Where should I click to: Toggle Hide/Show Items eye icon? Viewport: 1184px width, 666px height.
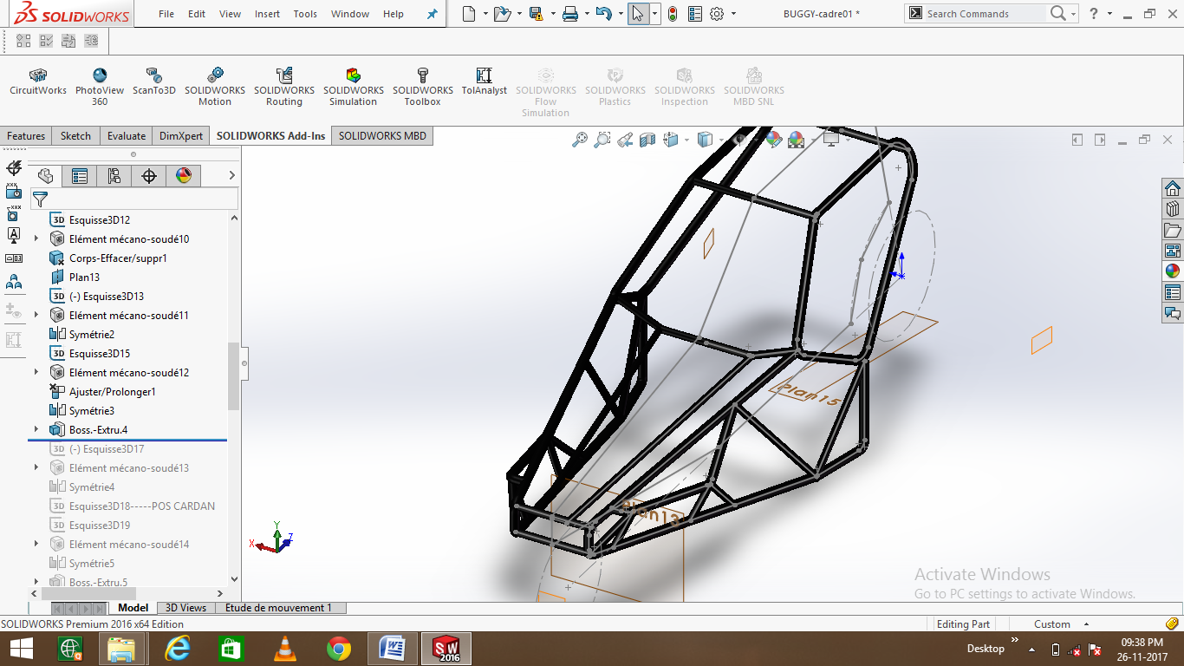click(x=740, y=139)
